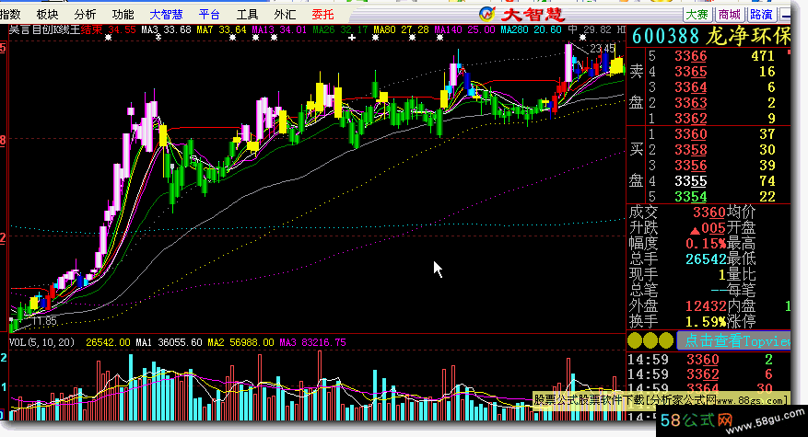
Task: Open the 点击查看Topview link
Action: pyautogui.click(x=733, y=340)
